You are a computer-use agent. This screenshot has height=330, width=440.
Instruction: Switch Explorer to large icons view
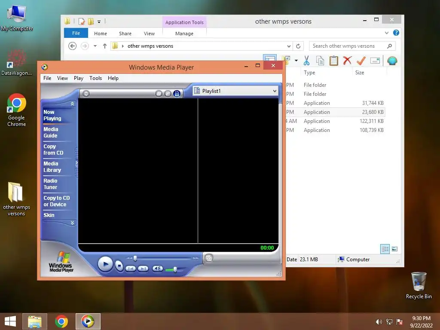pos(394,249)
